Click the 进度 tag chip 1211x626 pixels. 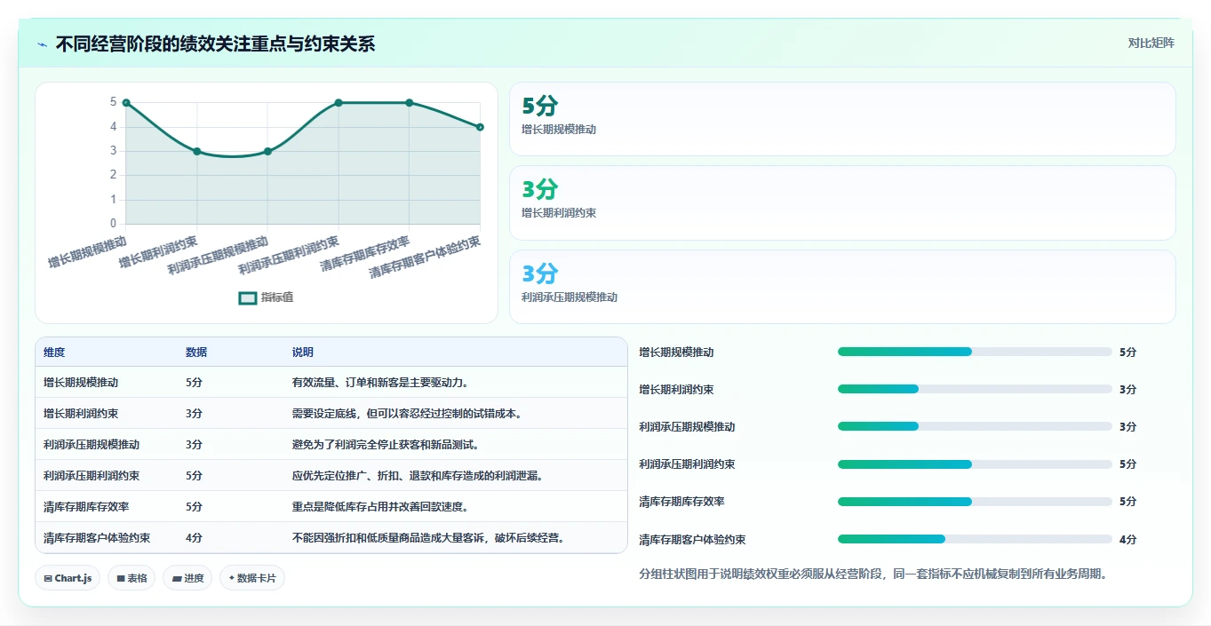point(187,578)
